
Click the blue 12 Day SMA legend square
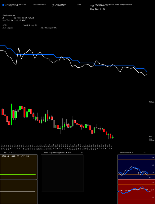3,5
